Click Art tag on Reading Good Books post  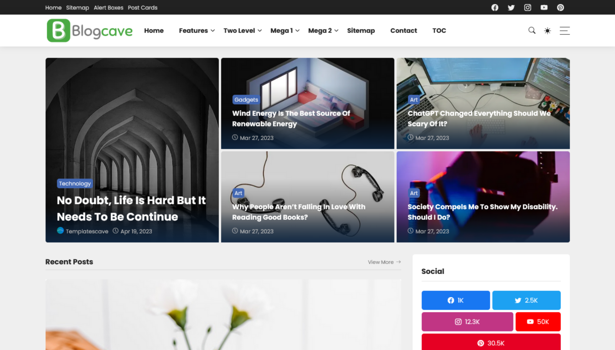(x=238, y=193)
